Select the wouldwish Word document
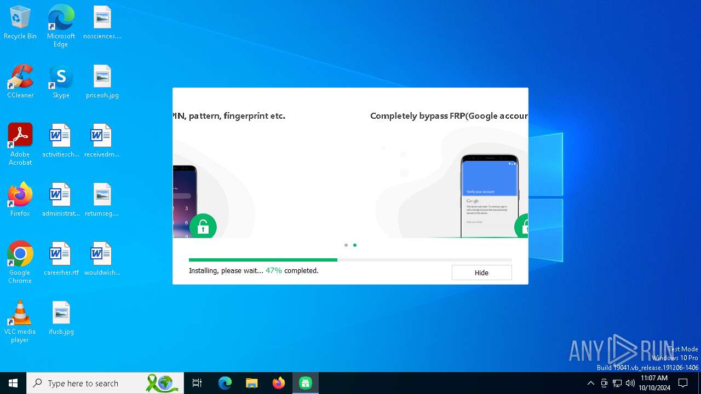 click(102, 259)
